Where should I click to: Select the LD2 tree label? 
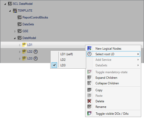coord(30,52)
